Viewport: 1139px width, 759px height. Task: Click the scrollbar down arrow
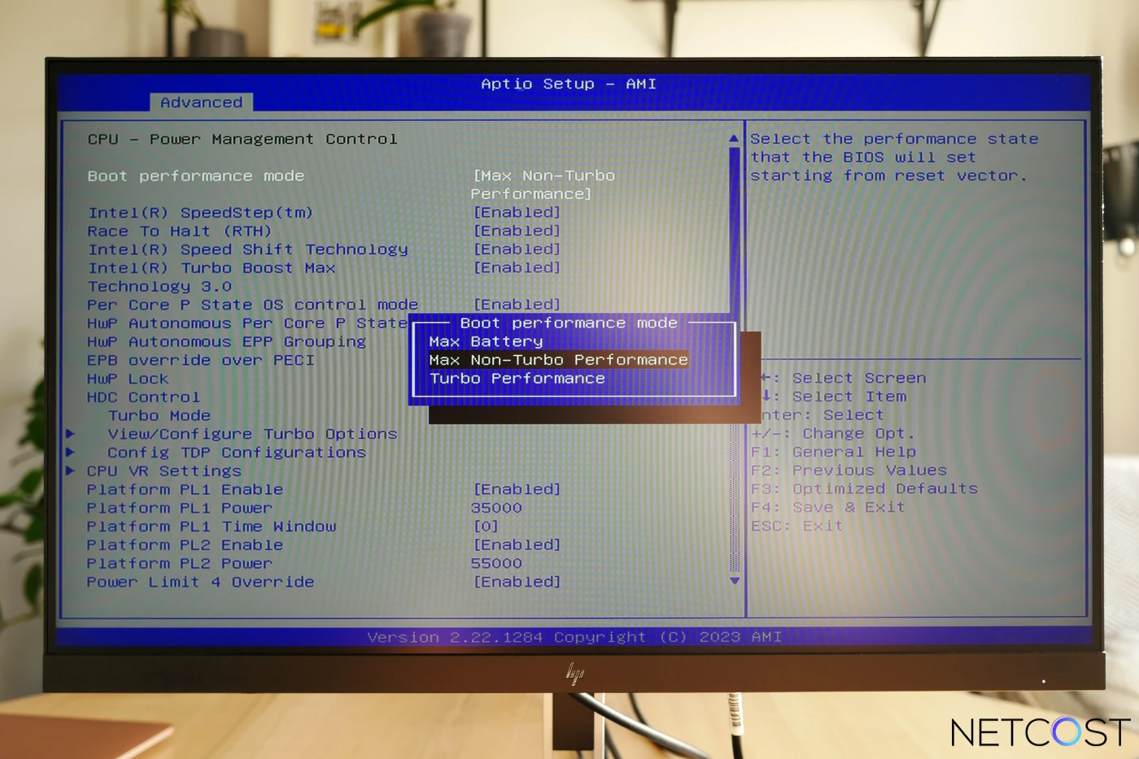pyautogui.click(x=735, y=581)
